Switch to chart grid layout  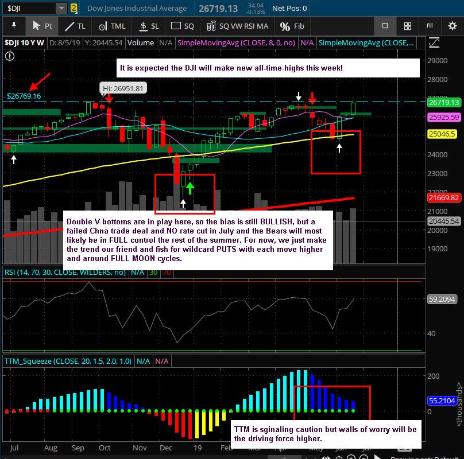(x=408, y=26)
